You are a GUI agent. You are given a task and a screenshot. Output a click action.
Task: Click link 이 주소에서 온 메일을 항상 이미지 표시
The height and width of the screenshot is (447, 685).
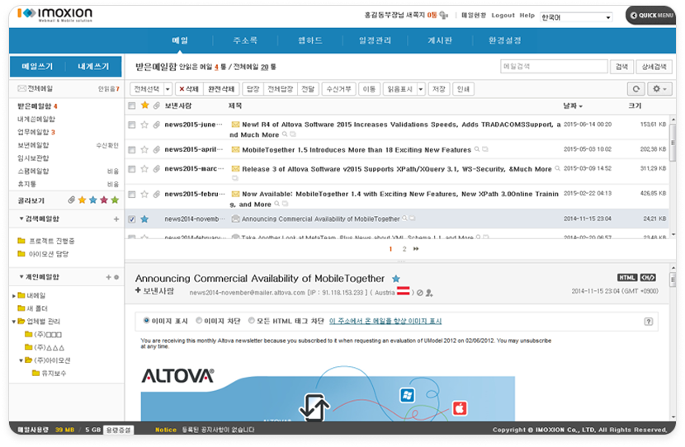click(385, 321)
